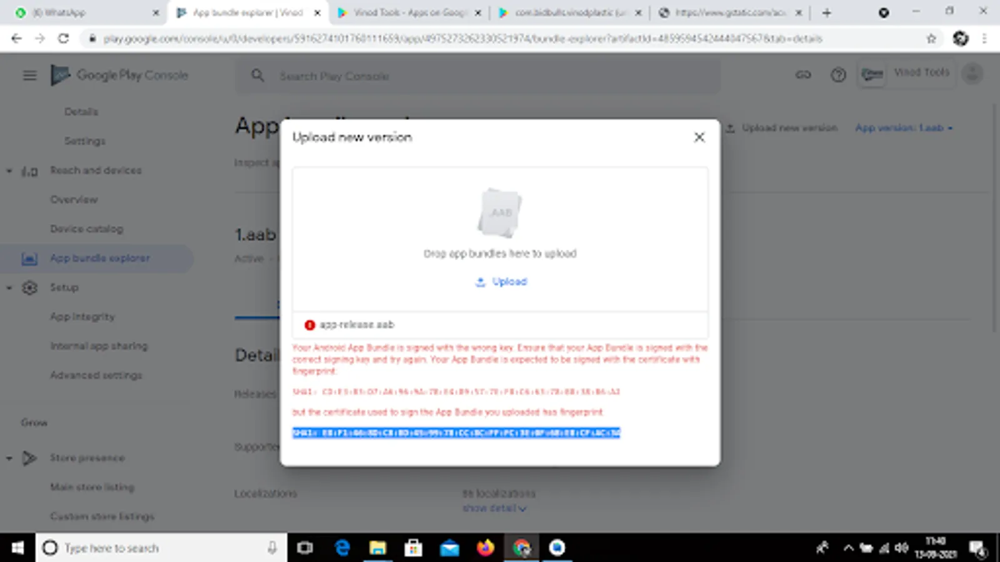Viewport: 1000px width, 562px height.
Task: Close the WhatsApp browser tab
Action: 156,12
